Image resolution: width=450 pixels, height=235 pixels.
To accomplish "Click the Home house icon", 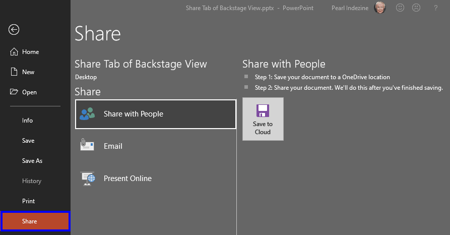I will [14, 52].
